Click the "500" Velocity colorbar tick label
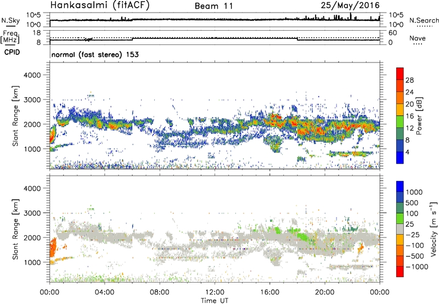This screenshot has width=439, height=304. (412, 202)
